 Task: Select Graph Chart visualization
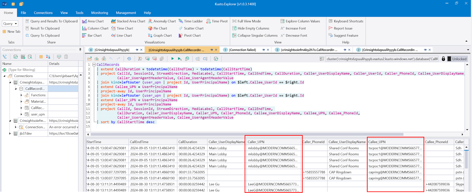click(x=160, y=35)
